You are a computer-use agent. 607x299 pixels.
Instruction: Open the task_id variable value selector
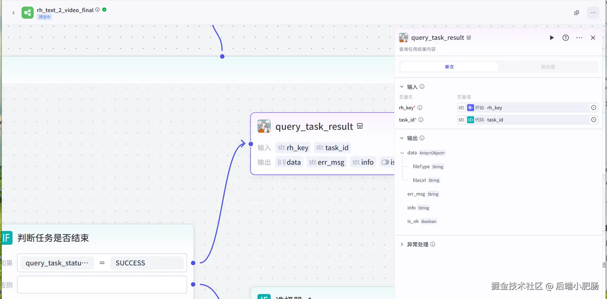coord(528,120)
